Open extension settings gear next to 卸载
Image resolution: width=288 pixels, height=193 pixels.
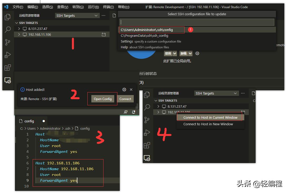197,53
